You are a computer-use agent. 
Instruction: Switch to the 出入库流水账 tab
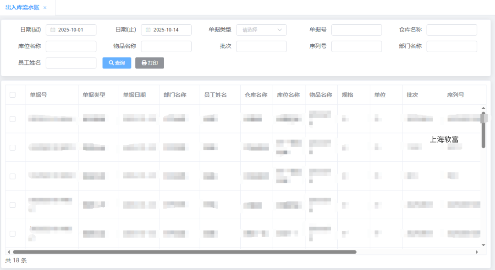22,8
